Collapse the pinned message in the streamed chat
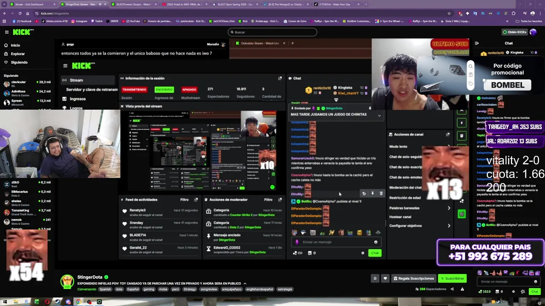Screen dimensions: 545x306 pyautogui.click(x=379, y=116)
